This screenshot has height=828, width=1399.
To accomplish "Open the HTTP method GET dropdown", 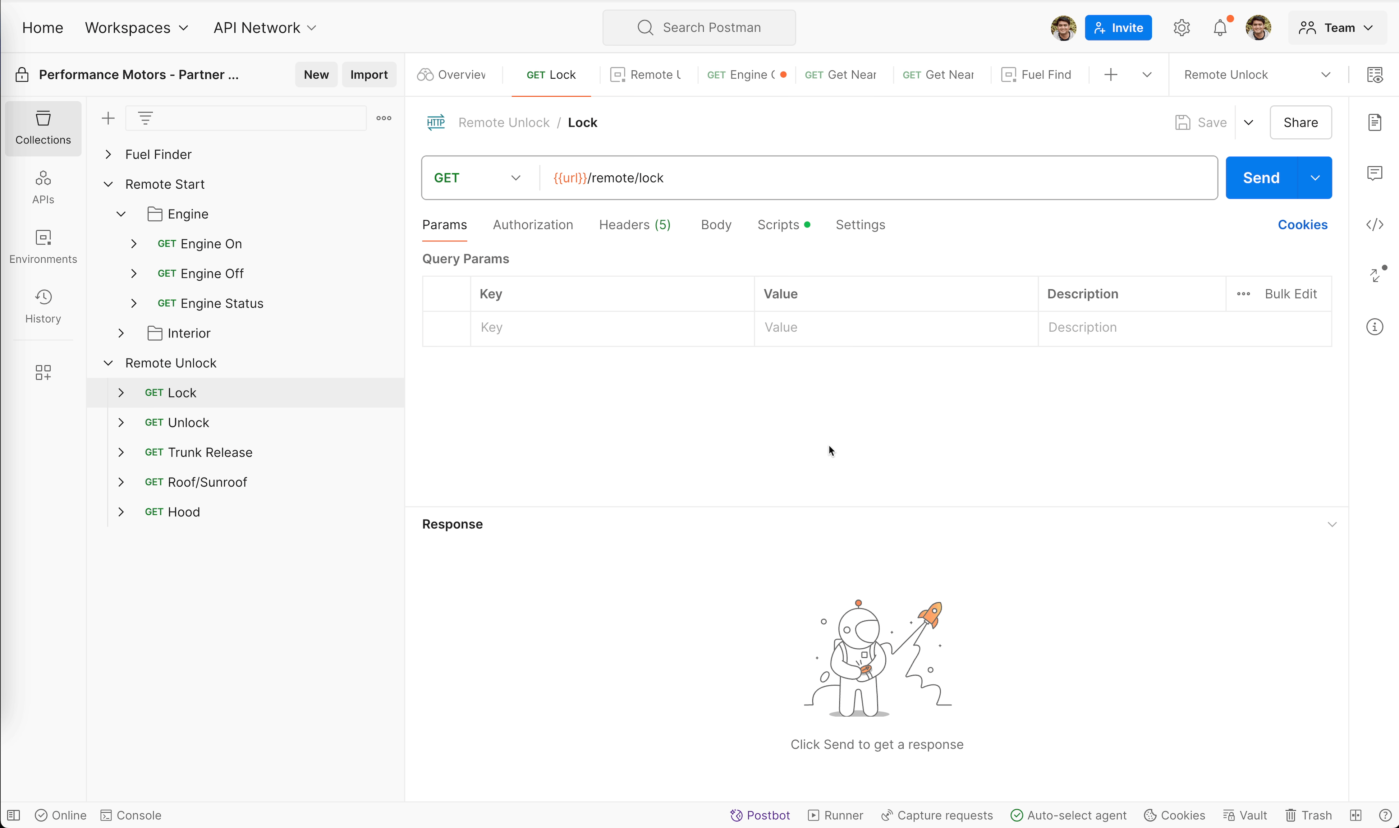I will click(478, 178).
